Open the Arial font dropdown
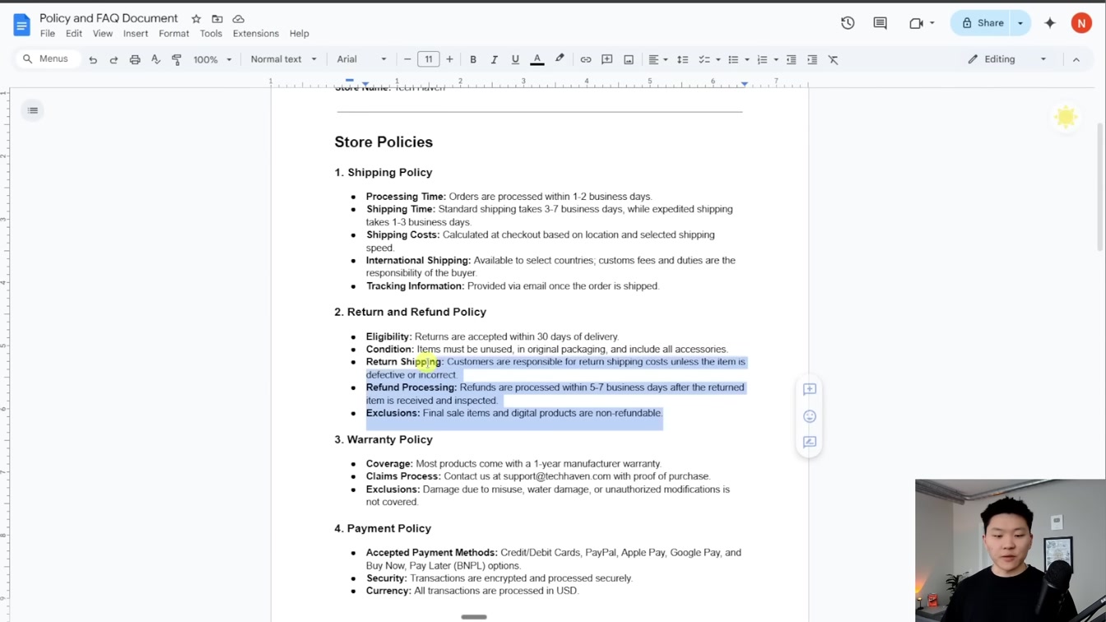1106x622 pixels. point(361,59)
